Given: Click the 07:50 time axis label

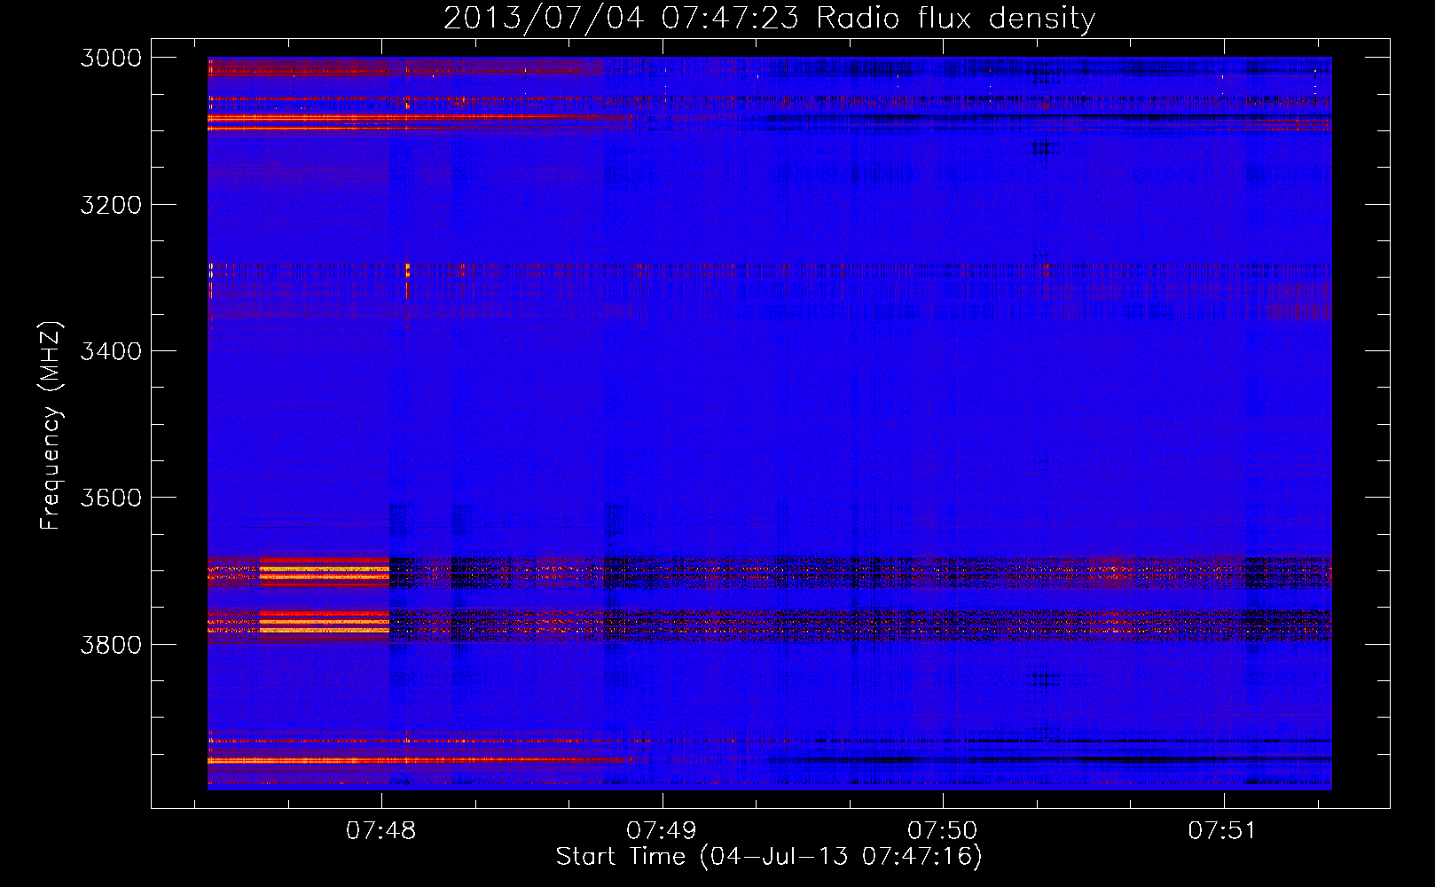Looking at the screenshot, I should coord(943,831).
